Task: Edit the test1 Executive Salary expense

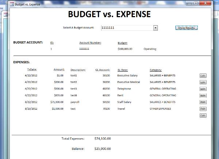Action: point(203,76)
